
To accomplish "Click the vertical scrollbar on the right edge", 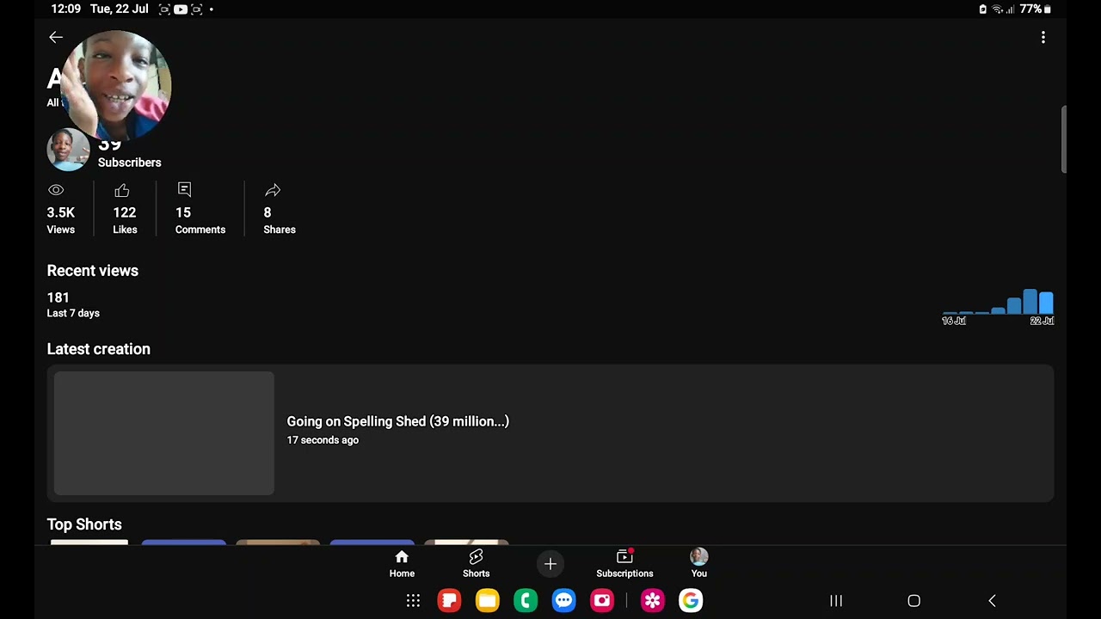I will click(x=1063, y=139).
